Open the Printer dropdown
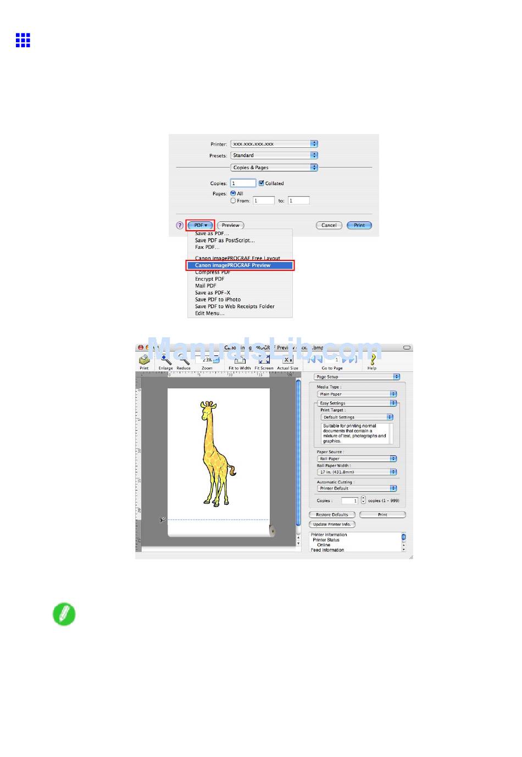The width and height of the screenshot is (522, 757). click(x=274, y=144)
